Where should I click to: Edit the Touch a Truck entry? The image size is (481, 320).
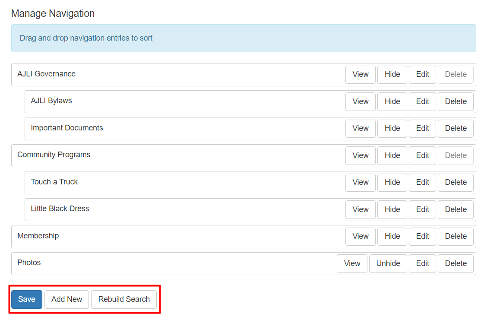(x=422, y=183)
